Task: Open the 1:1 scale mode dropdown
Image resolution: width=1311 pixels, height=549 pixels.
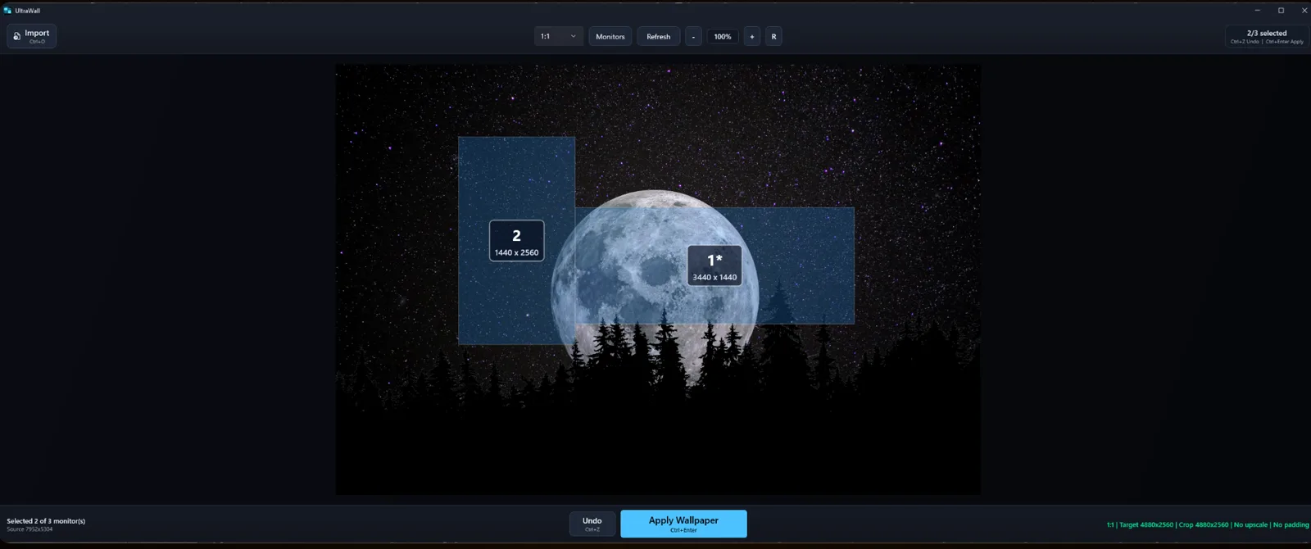Action: pyautogui.click(x=559, y=37)
